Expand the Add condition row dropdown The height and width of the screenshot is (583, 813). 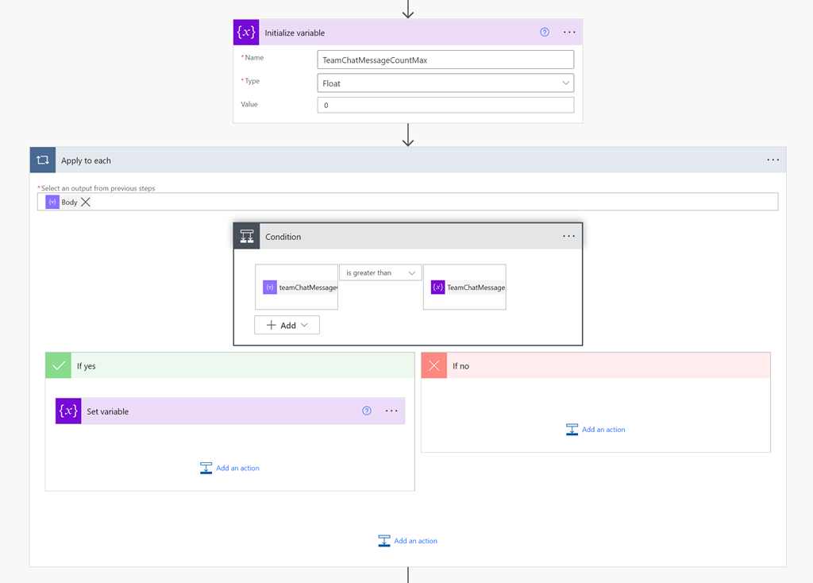[287, 325]
